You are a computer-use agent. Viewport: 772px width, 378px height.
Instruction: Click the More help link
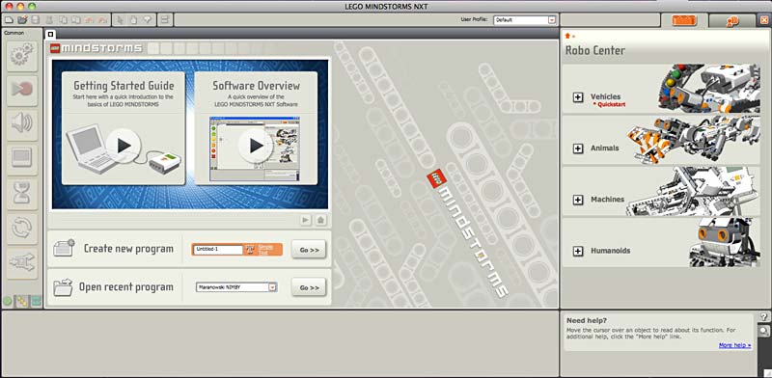734,345
